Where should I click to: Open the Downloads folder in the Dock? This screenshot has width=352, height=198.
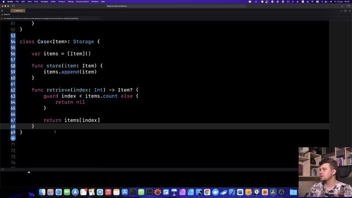click(x=293, y=192)
